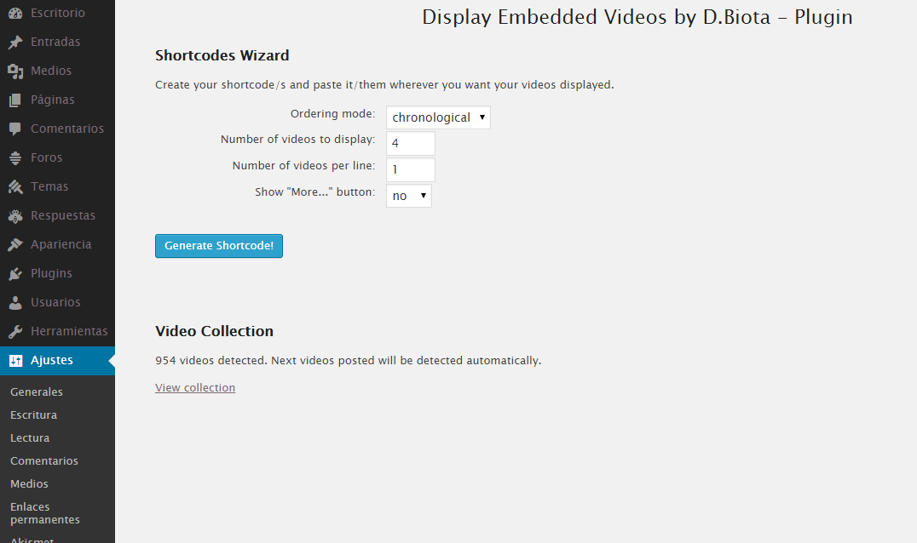
Task: Click the 'Create your shortcode/s' description text
Action: [384, 84]
